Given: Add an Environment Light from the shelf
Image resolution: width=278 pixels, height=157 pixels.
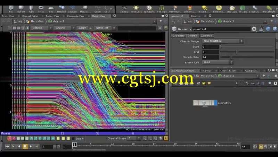Looking at the screenshot, I should (x=219, y=9).
